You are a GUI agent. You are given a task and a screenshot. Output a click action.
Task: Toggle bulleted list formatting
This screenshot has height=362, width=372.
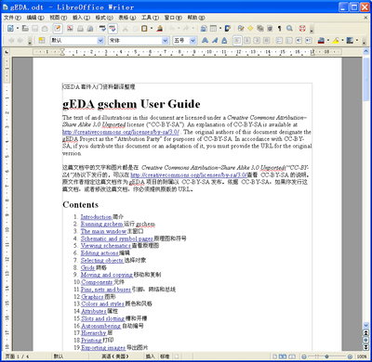click(289, 40)
